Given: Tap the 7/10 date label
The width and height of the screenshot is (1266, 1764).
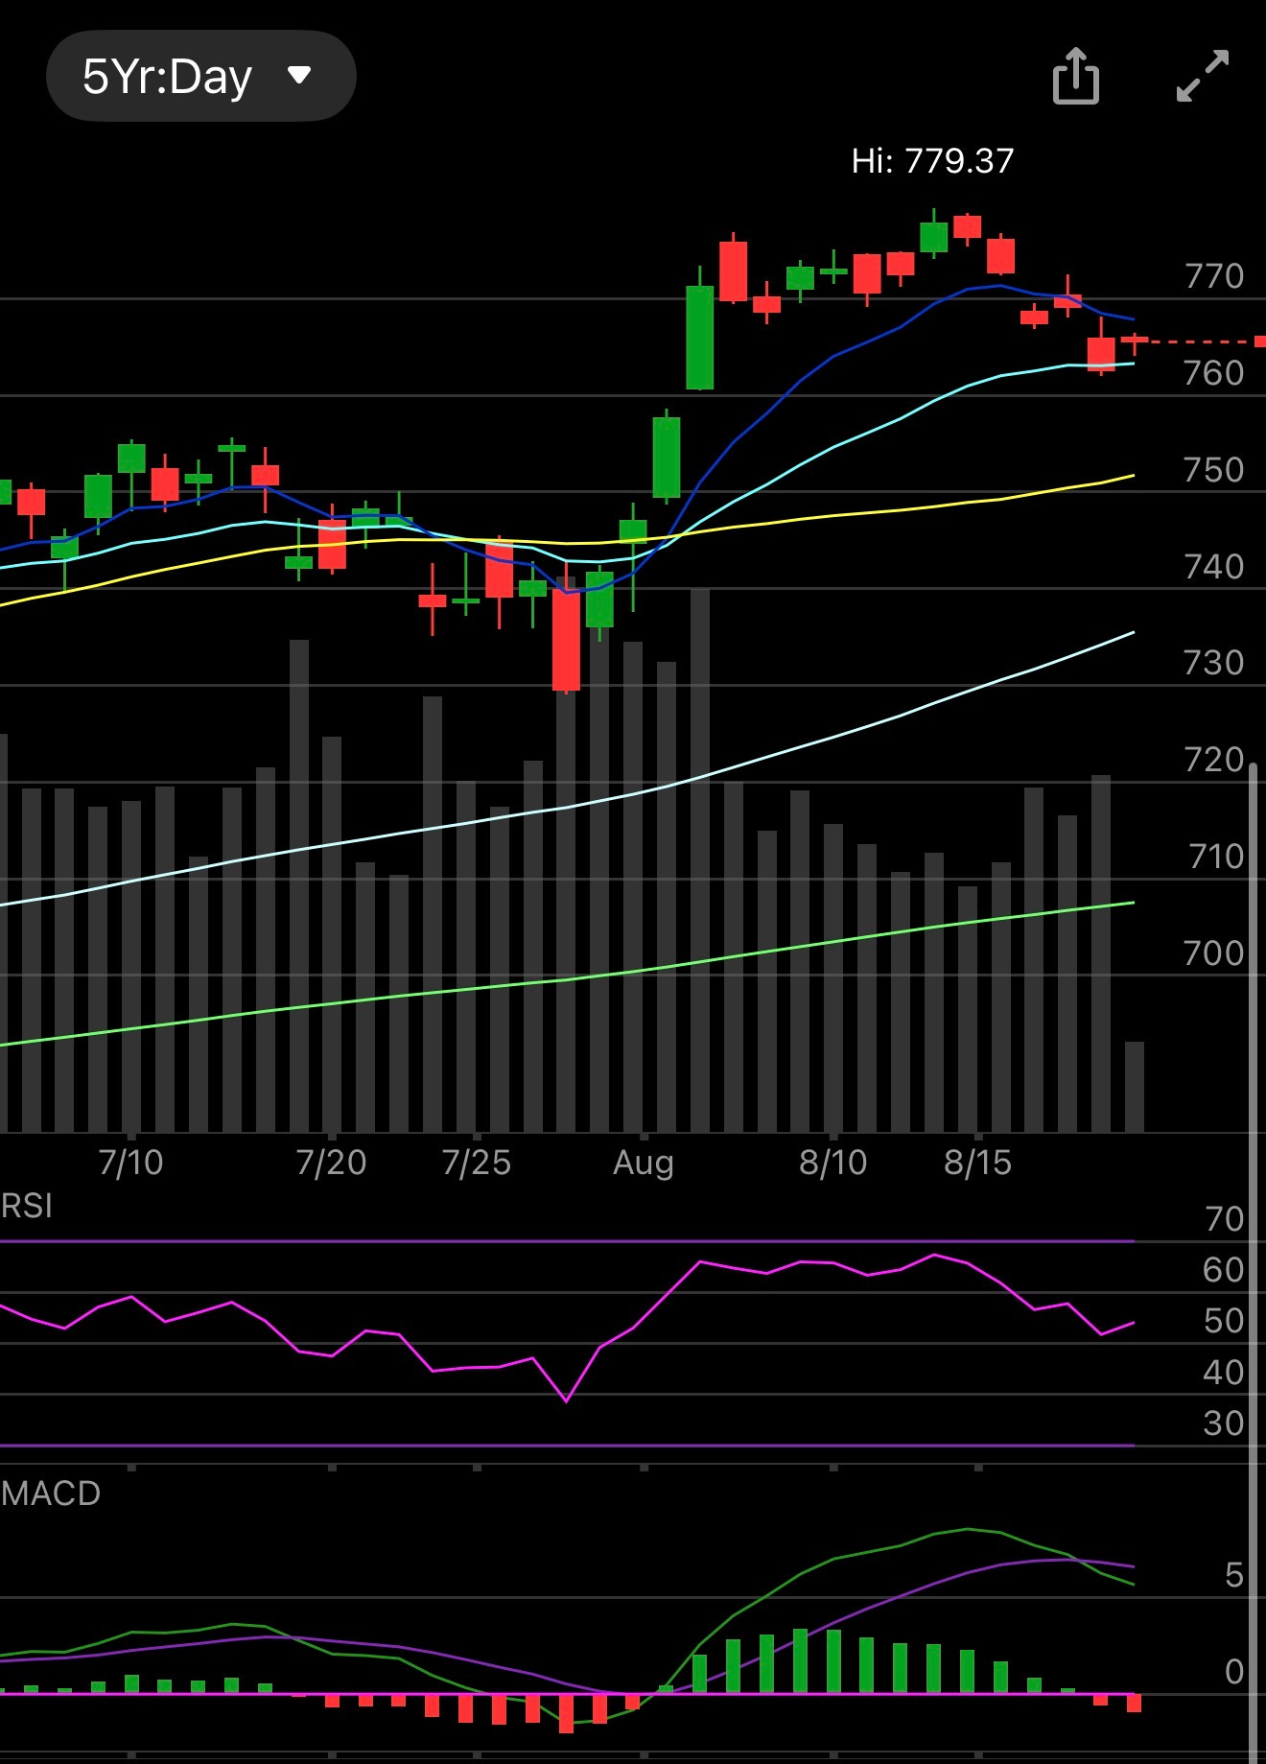Looking at the screenshot, I should coord(131,1163).
